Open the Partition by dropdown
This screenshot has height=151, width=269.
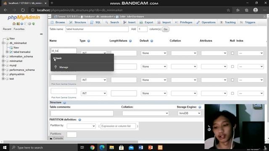(x=81, y=126)
